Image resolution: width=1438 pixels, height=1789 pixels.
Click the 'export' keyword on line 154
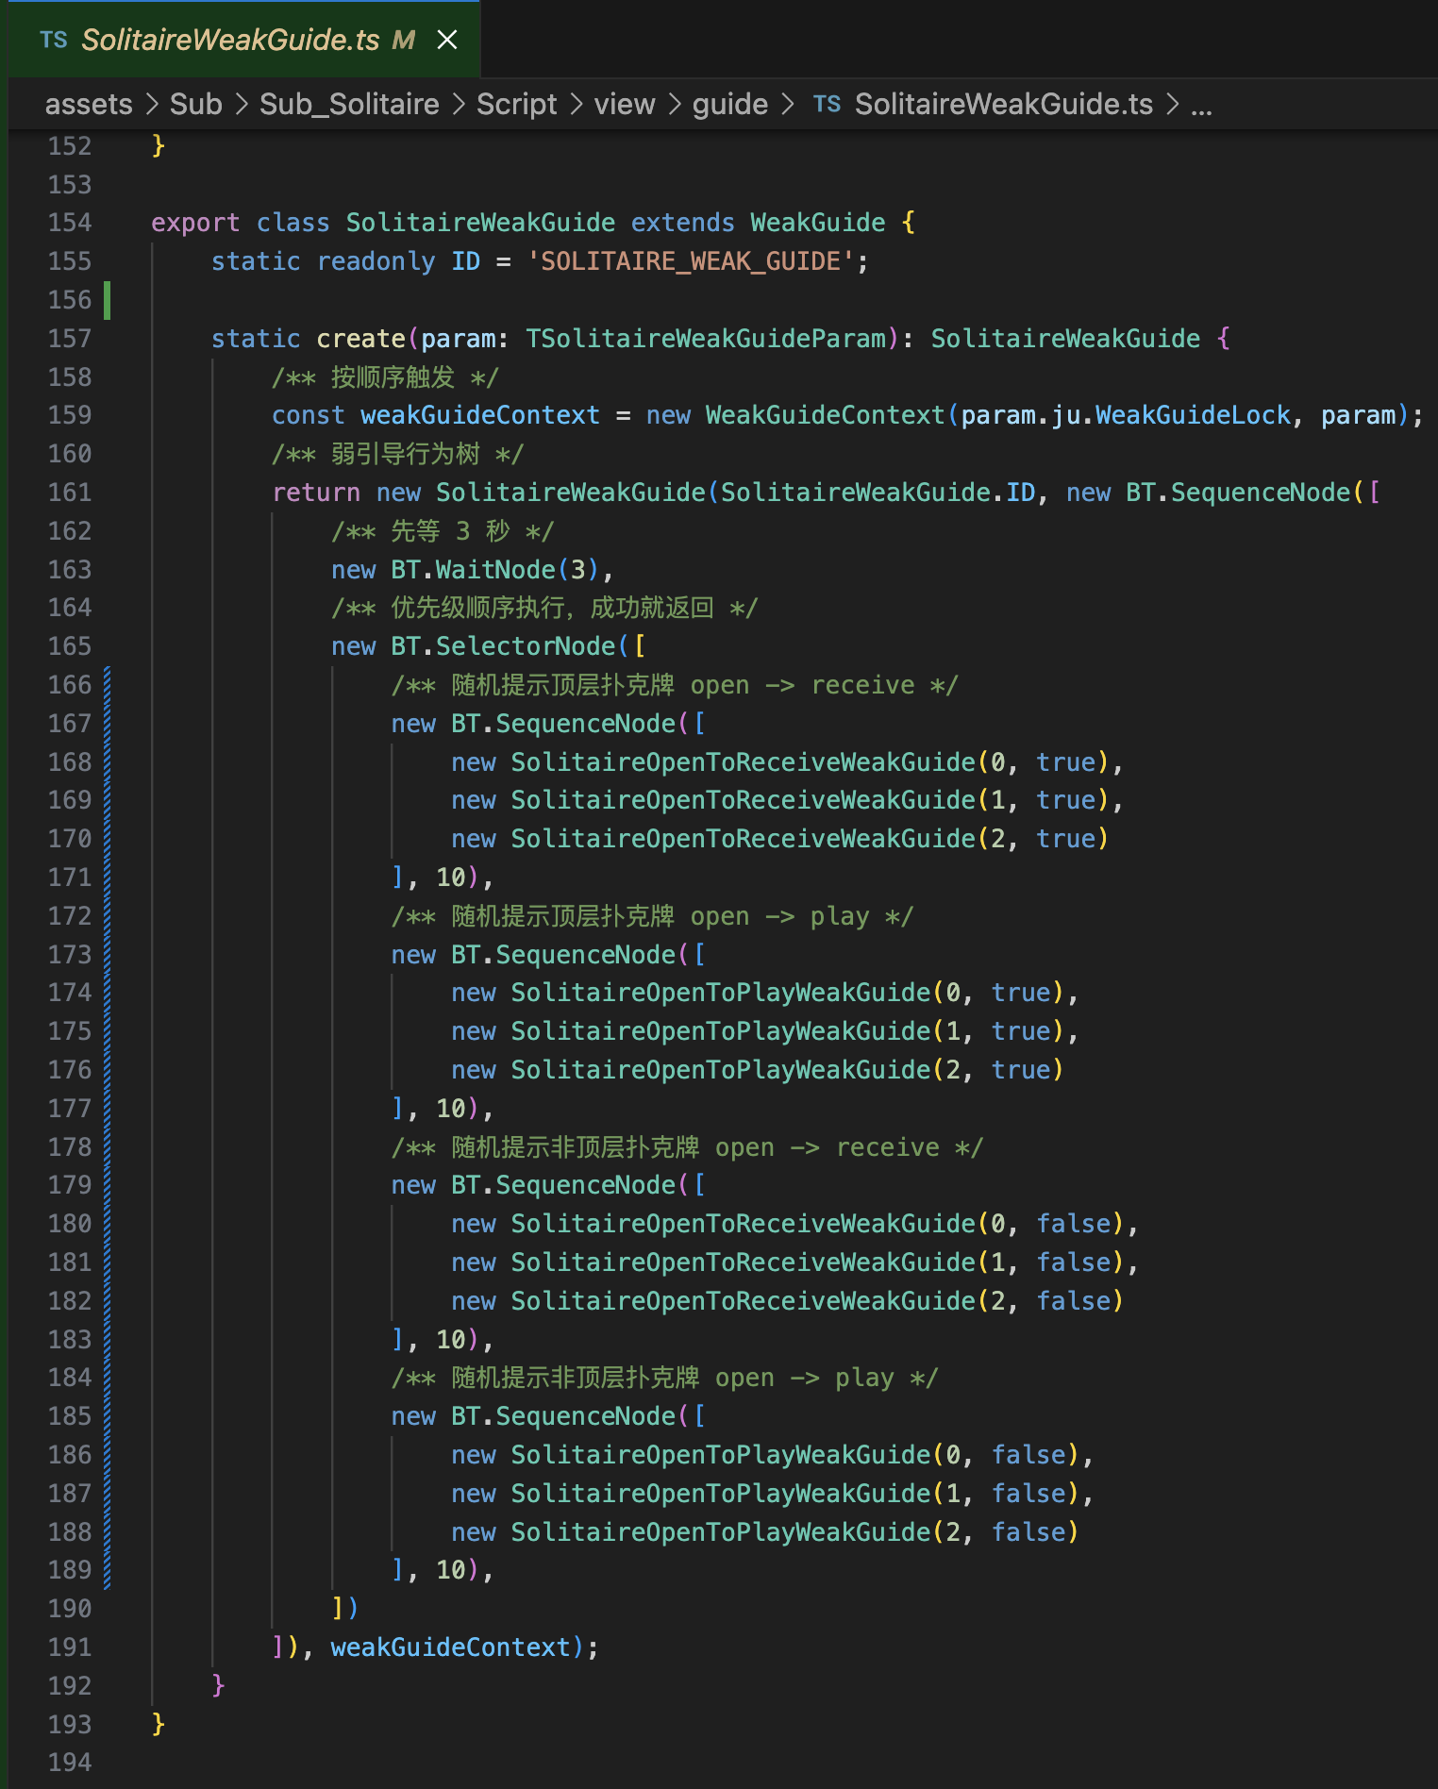(195, 223)
